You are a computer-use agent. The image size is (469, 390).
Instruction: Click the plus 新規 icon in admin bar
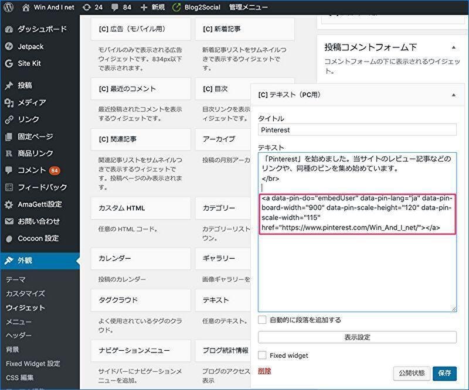point(144,8)
